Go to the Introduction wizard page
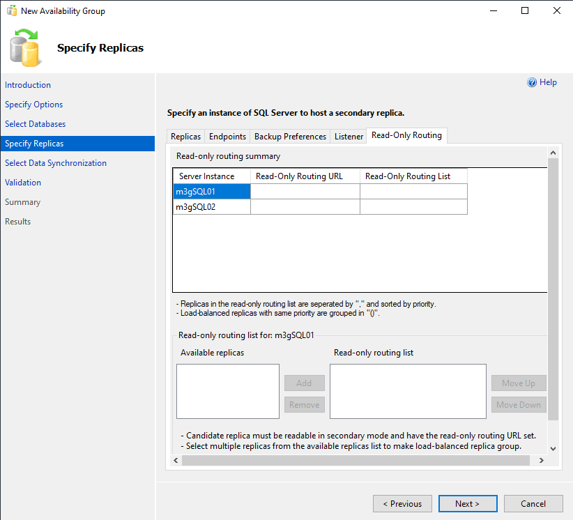The width and height of the screenshot is (573, 520). pos(28,85)
